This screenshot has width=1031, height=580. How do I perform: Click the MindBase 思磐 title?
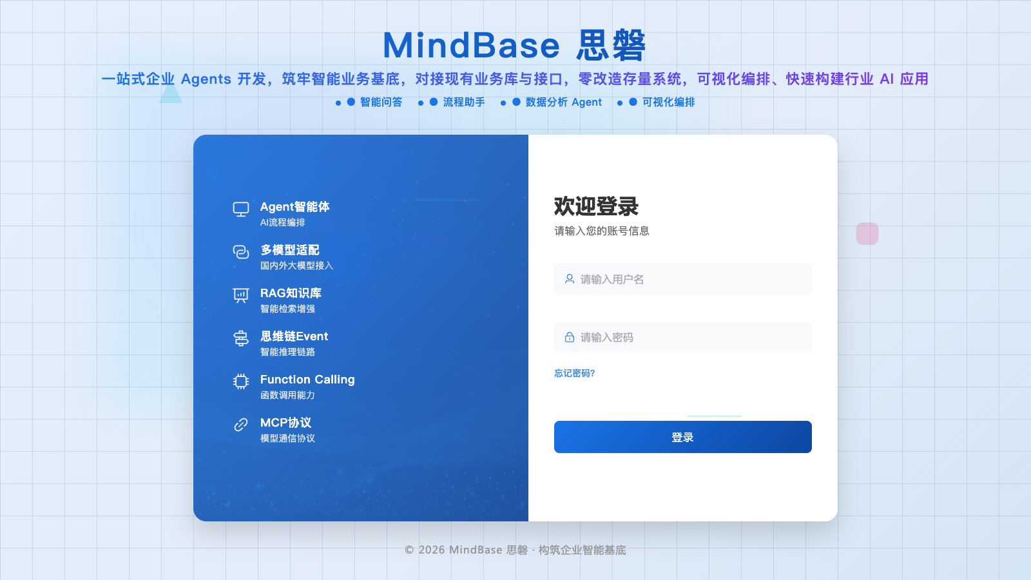click(514, 45)
